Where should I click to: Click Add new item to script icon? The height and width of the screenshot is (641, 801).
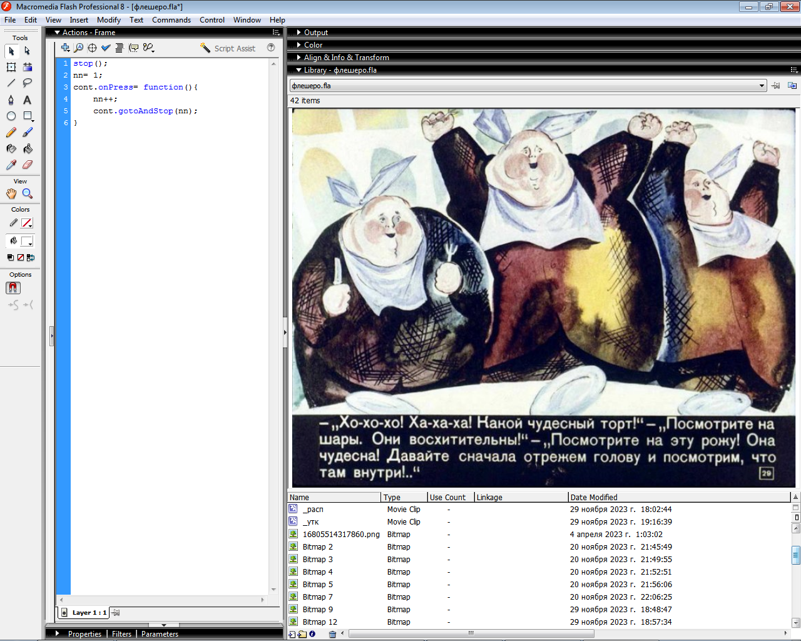click(65, 48)
